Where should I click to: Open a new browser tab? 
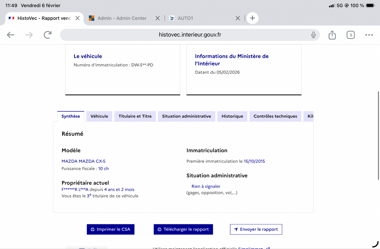[x=252, y=18]
